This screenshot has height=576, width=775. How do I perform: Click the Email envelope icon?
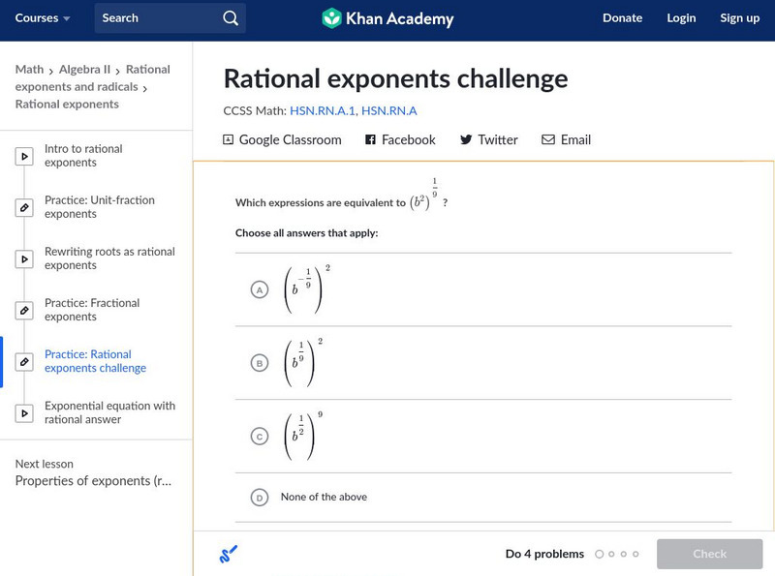[x=548, y=139]
